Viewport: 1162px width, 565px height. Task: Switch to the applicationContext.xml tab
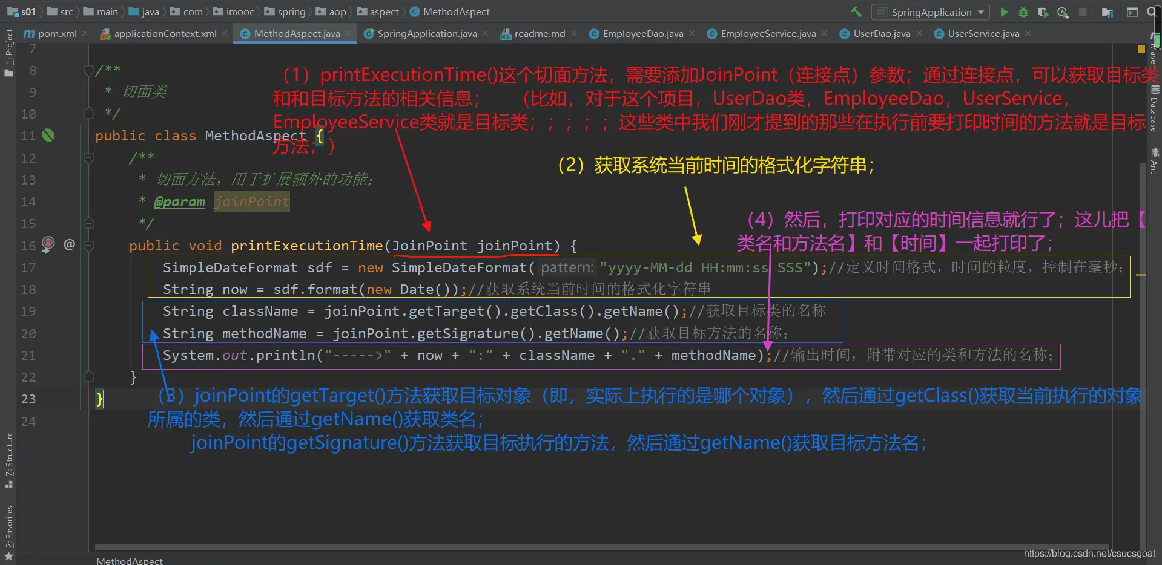click(x=165, y=34)
